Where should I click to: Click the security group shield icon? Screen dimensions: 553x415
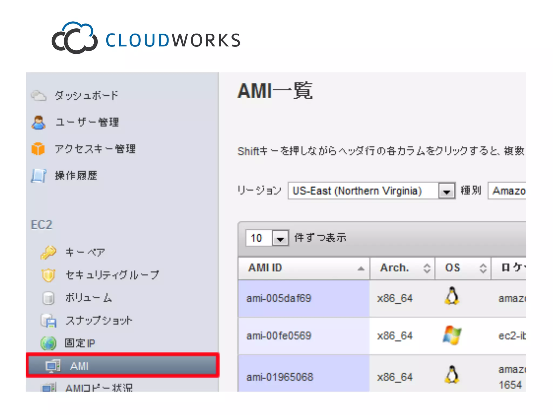pos(48,275)
